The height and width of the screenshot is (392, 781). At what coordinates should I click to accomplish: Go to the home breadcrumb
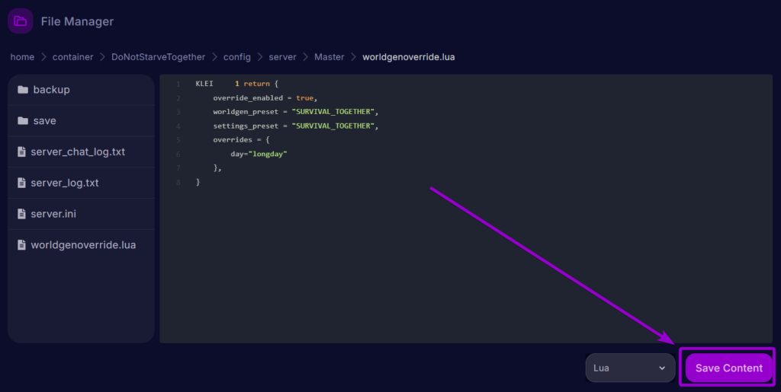pos(22,57)
